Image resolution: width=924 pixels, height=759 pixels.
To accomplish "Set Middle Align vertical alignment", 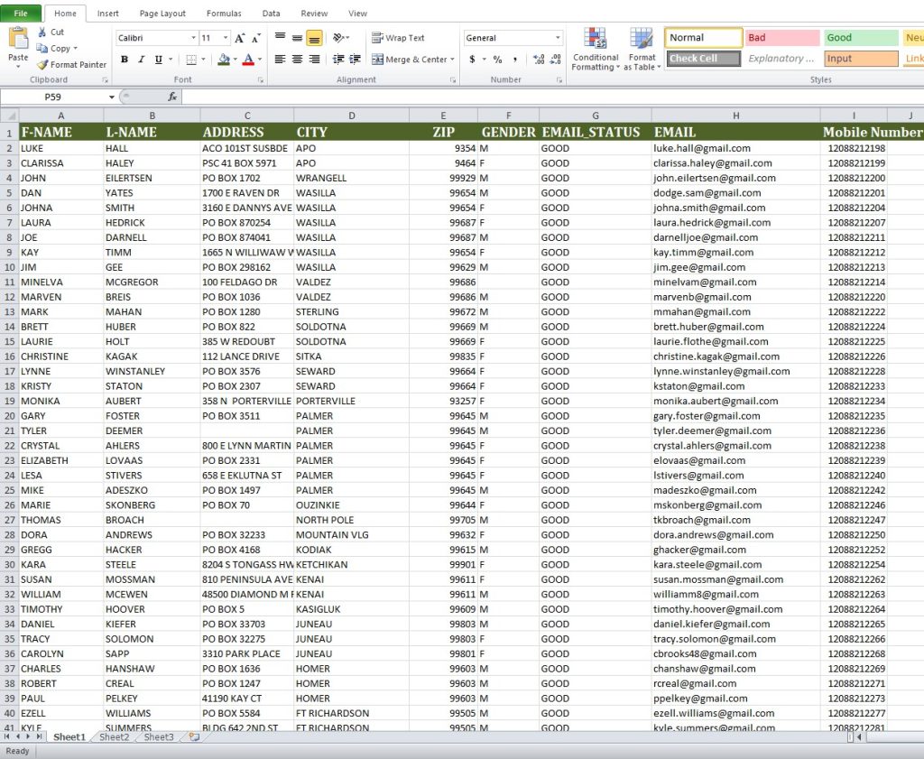I will (x=298, y=38).
